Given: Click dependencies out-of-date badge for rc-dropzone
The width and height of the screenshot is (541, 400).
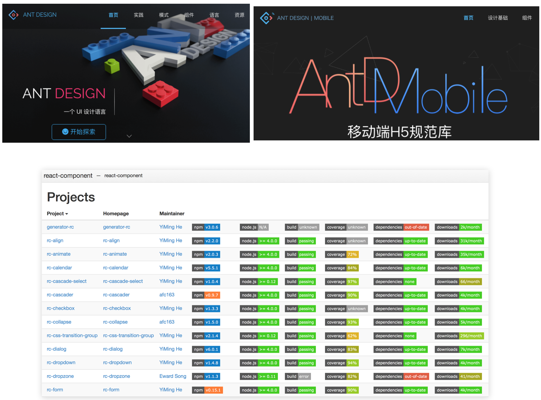Looking at the screenshot, I should click(401, 377).
